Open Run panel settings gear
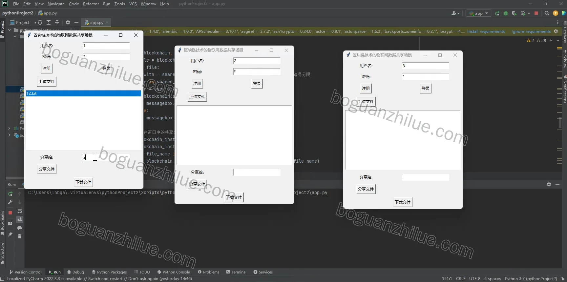Viewport: 567px width, 282px height. (x=549, y=185)
